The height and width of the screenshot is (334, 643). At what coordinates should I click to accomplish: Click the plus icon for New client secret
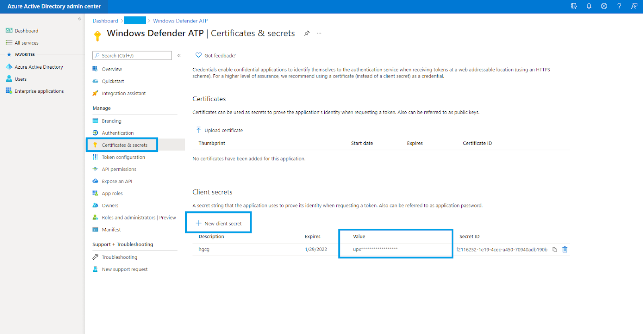click(199, 223)
